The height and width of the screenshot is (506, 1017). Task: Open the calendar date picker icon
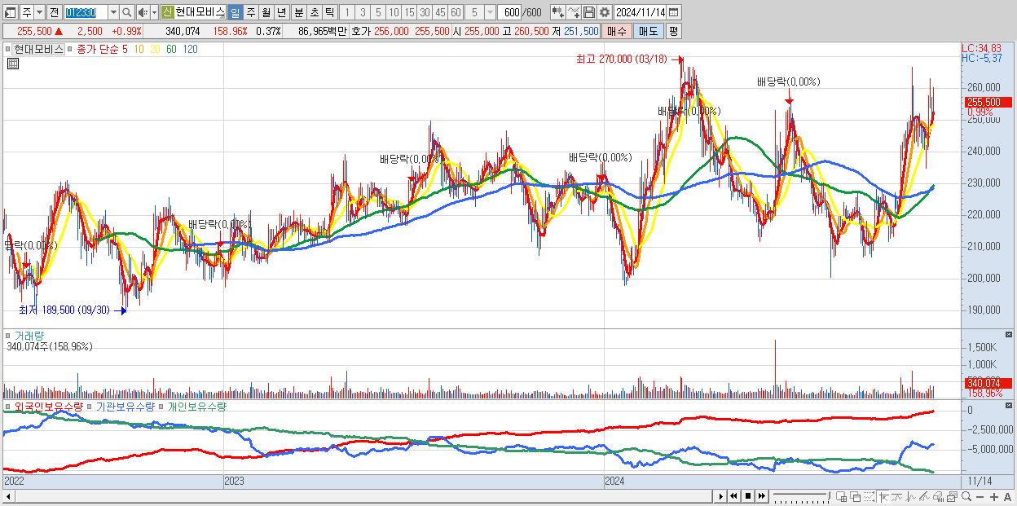tap(672, 12)
